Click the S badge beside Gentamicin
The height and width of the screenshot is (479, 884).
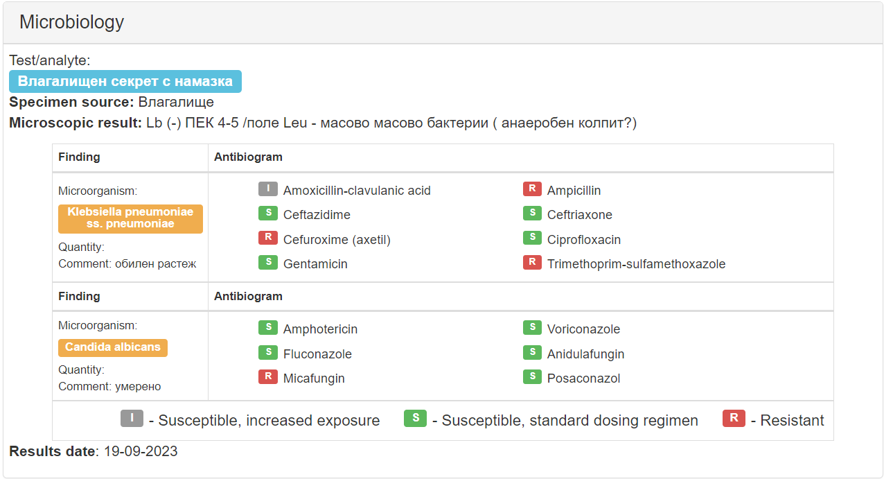pos(268,263)
